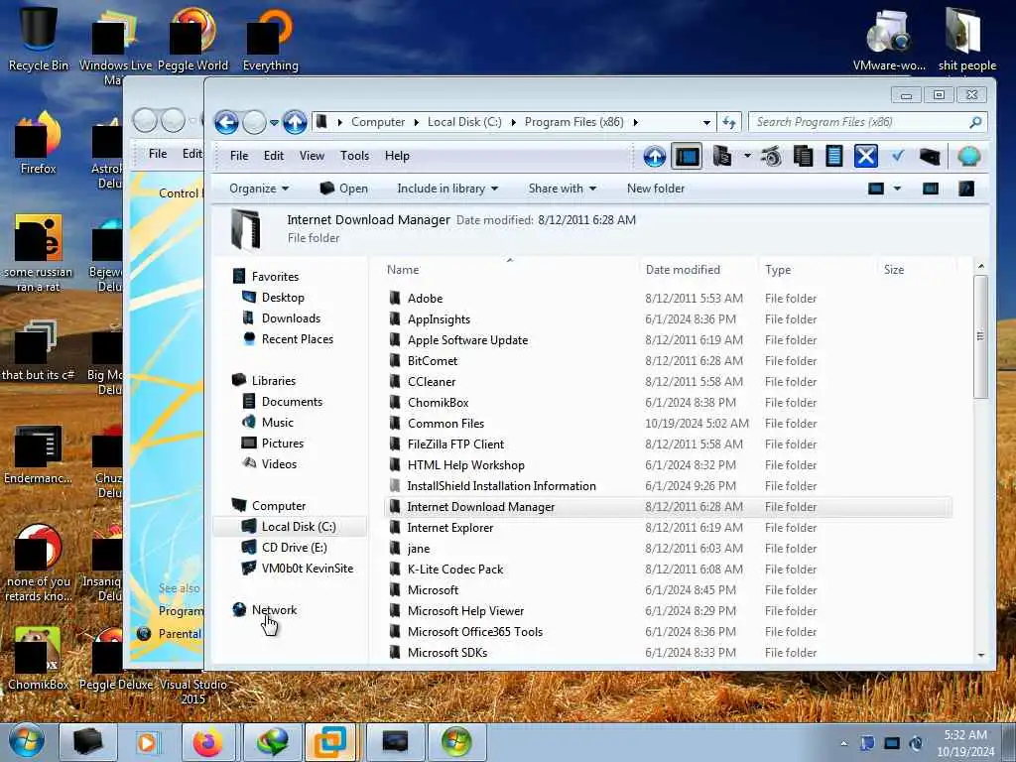The height and width of the screenshot is (762, 1016).
Task: Show hidden system tray icons arrow
Action: click(x=843, y=744)
